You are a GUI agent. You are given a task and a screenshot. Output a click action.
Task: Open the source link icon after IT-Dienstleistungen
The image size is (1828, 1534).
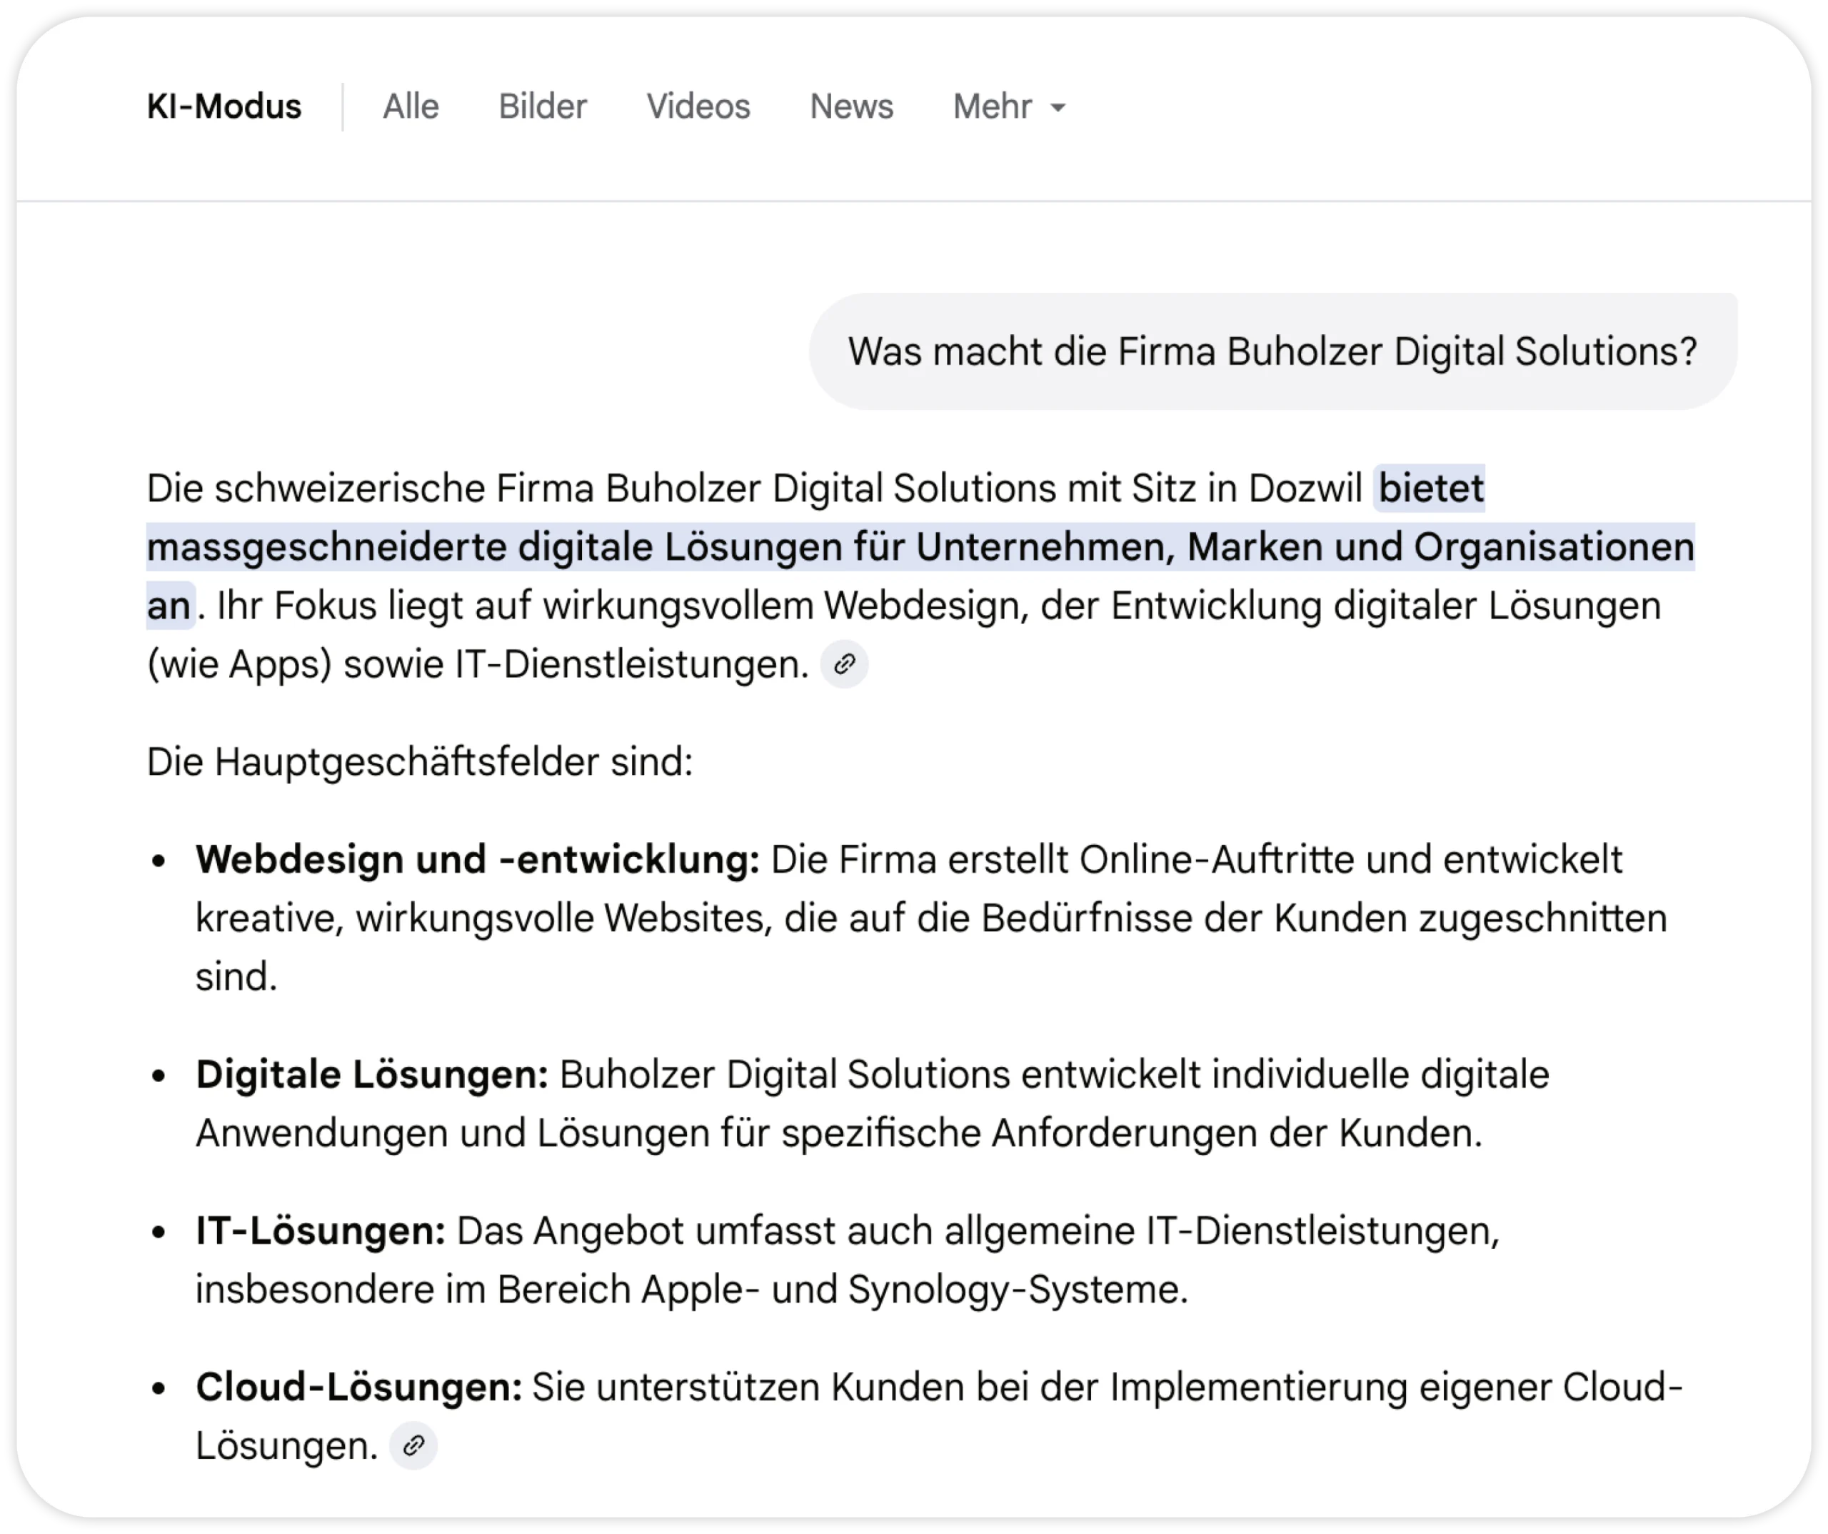[843, 665]
